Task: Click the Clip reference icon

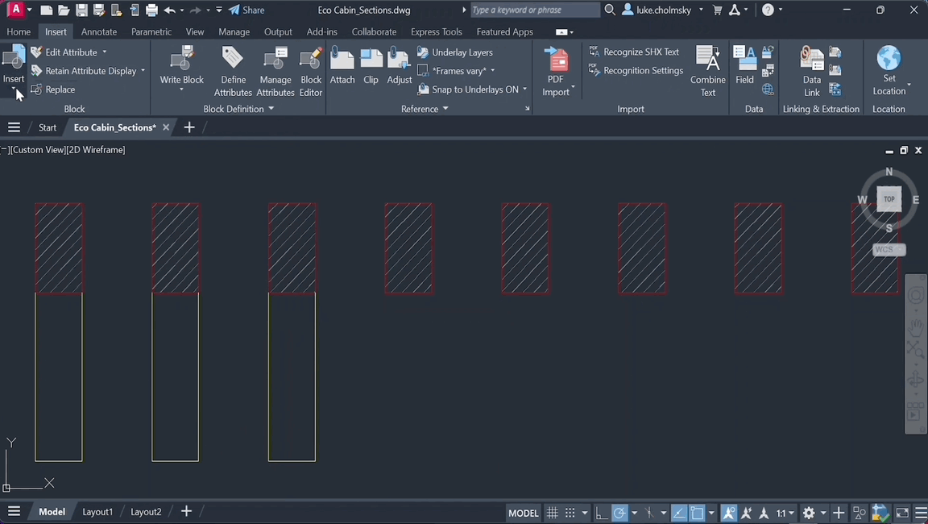Action: point(371,59)
